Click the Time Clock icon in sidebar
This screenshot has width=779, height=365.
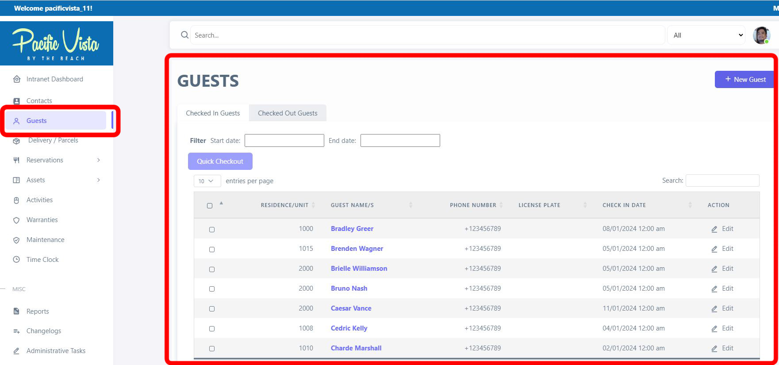point(16,260)
